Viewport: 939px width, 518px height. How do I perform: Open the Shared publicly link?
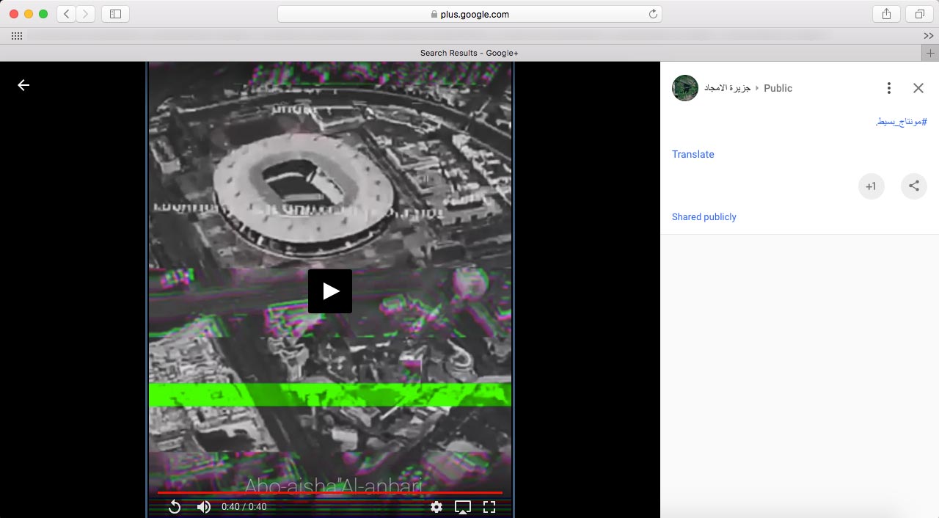coord(704,216)
